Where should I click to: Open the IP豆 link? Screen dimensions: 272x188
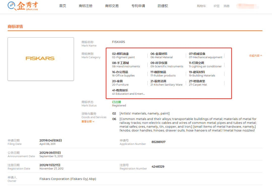217,6
